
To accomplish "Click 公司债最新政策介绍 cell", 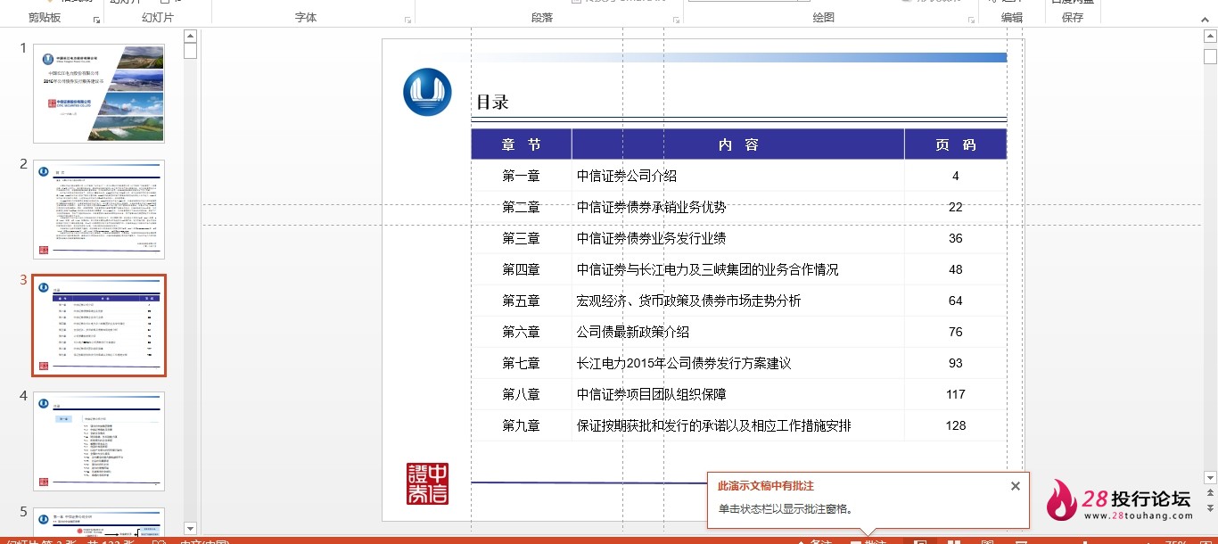I will [738, 332].
